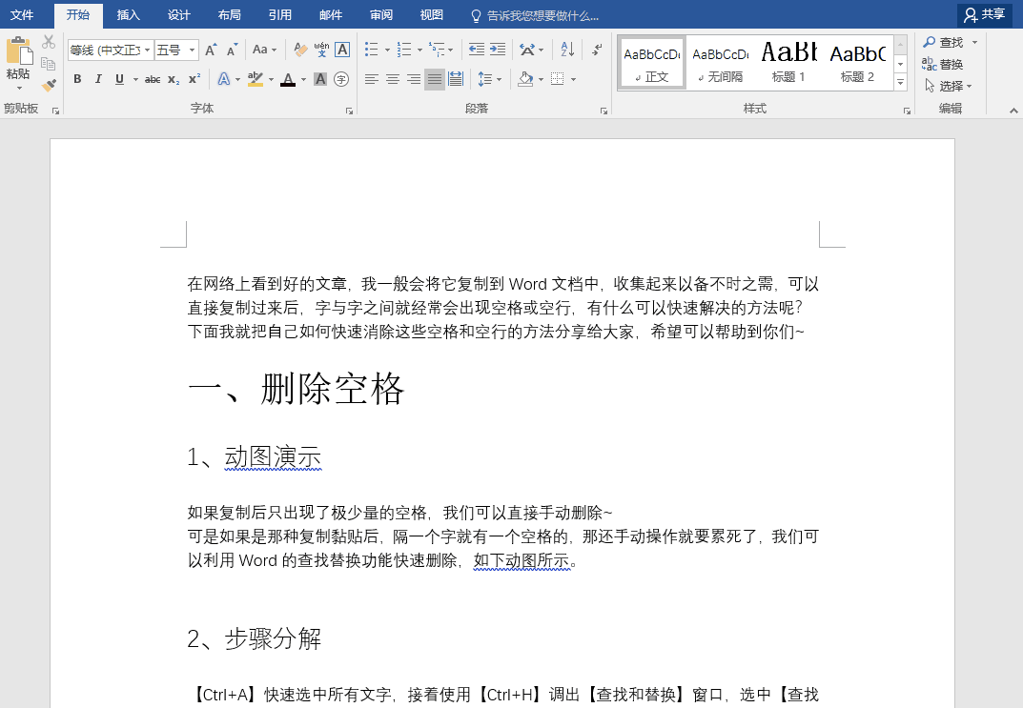Align text to the right

click(x=414, y=79)
